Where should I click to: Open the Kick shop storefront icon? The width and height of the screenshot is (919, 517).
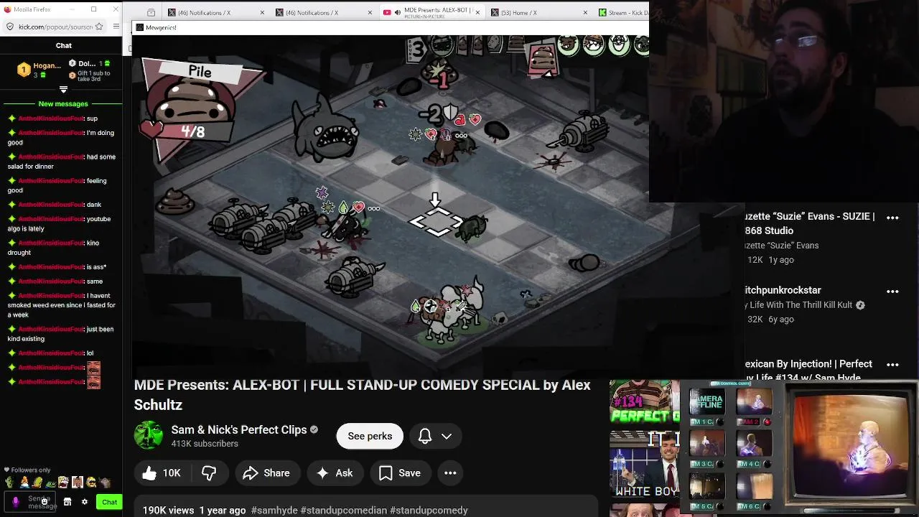point(67,502)
